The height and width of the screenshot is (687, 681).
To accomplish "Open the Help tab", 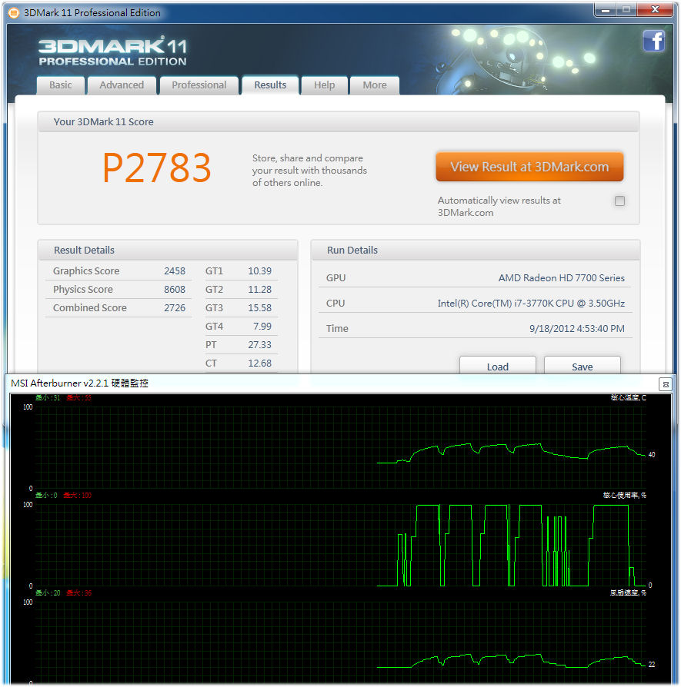I will tap(324, 85).
